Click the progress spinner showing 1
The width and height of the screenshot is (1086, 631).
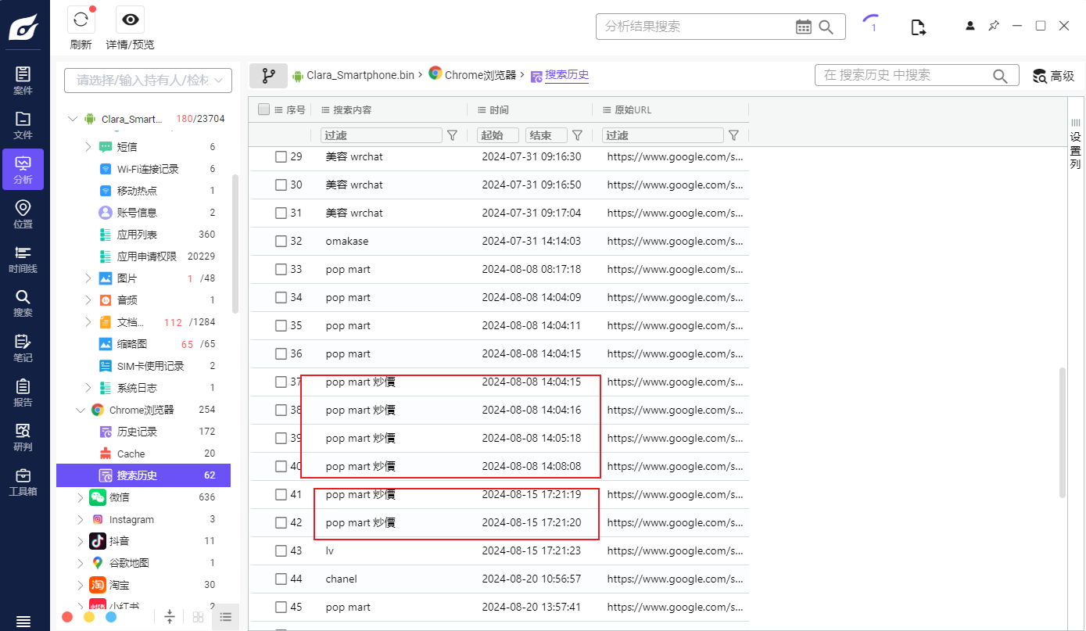coord(873,26)
